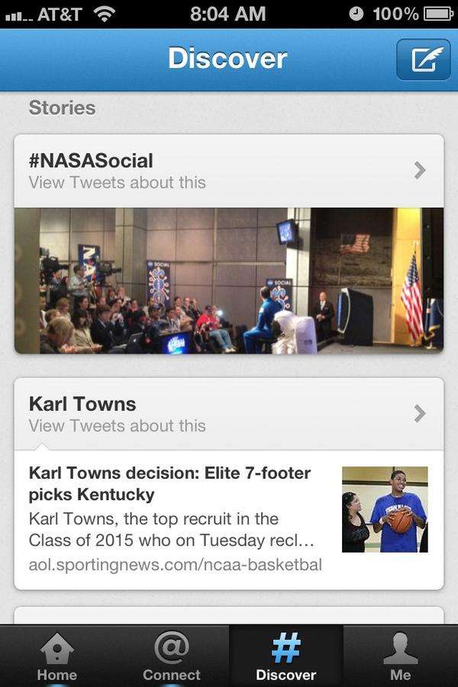Open the Home tab house icon
Viewport: 458px width, 687px height.
point(57,648)
